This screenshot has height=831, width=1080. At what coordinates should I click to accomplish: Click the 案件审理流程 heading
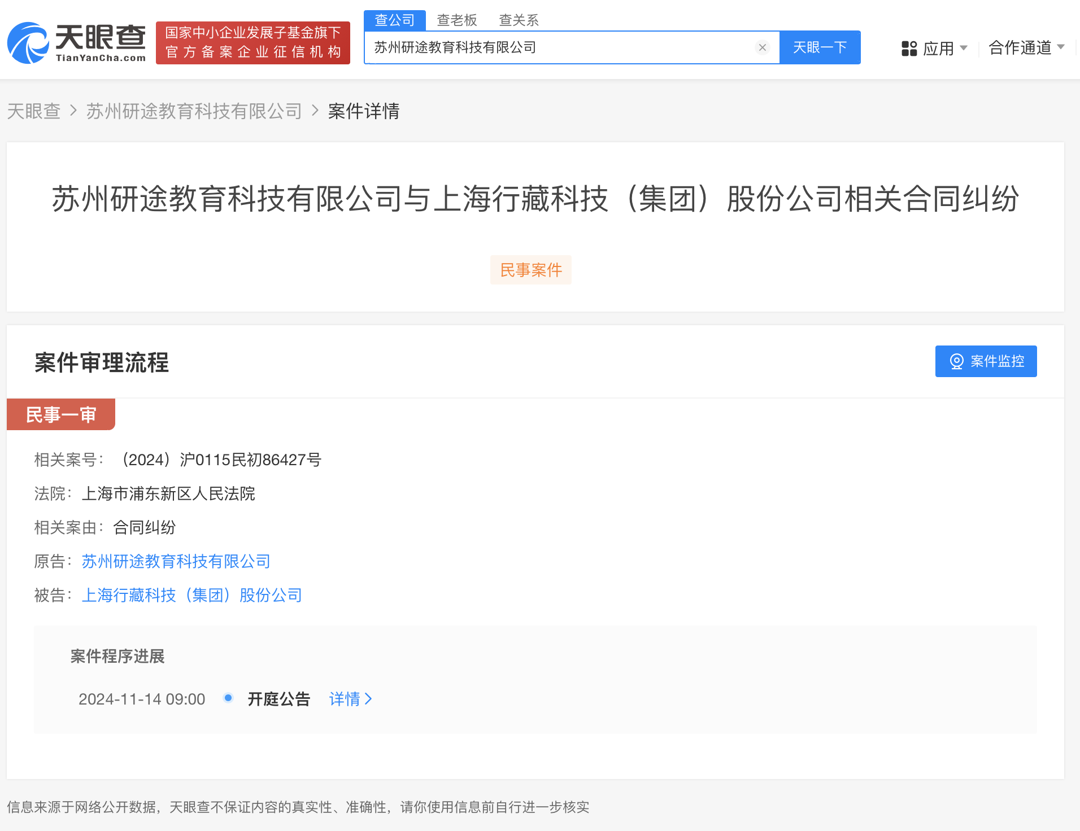tap(102, 362)
